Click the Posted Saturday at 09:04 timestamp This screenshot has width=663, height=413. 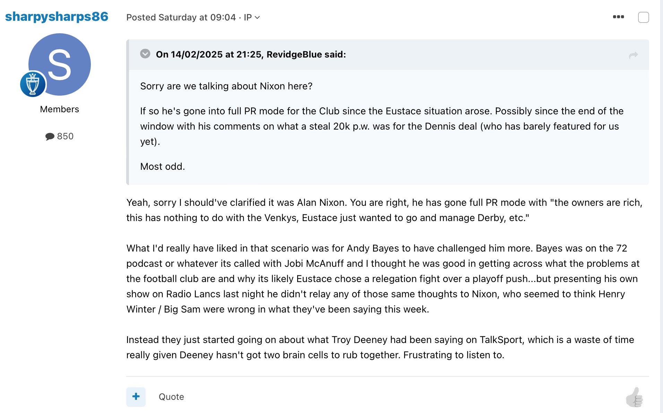point(181,17)
